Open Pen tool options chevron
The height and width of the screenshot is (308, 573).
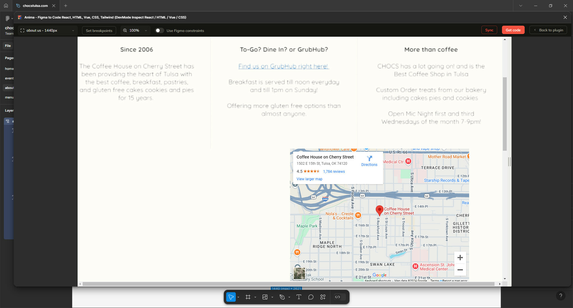tap(289, 297)
